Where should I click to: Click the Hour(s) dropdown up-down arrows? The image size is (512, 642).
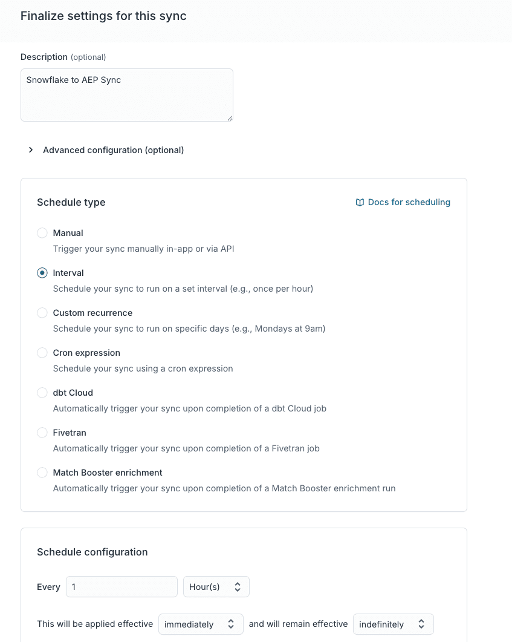coord(238,587)
